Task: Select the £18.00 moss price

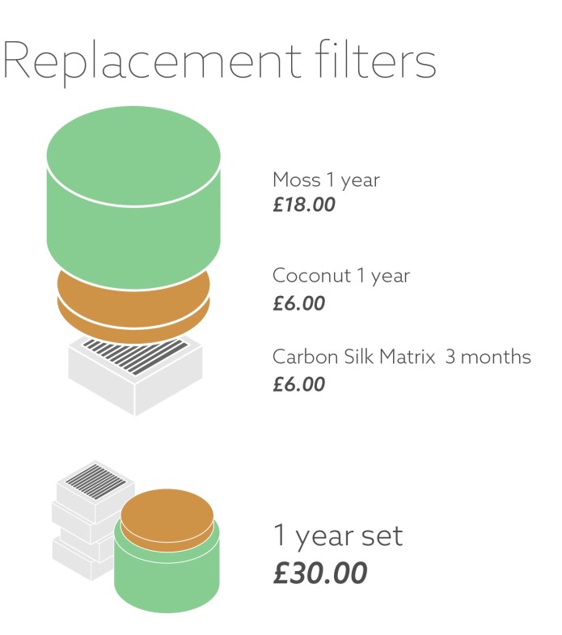Action: pyautogui.click(x=304, y=205)
